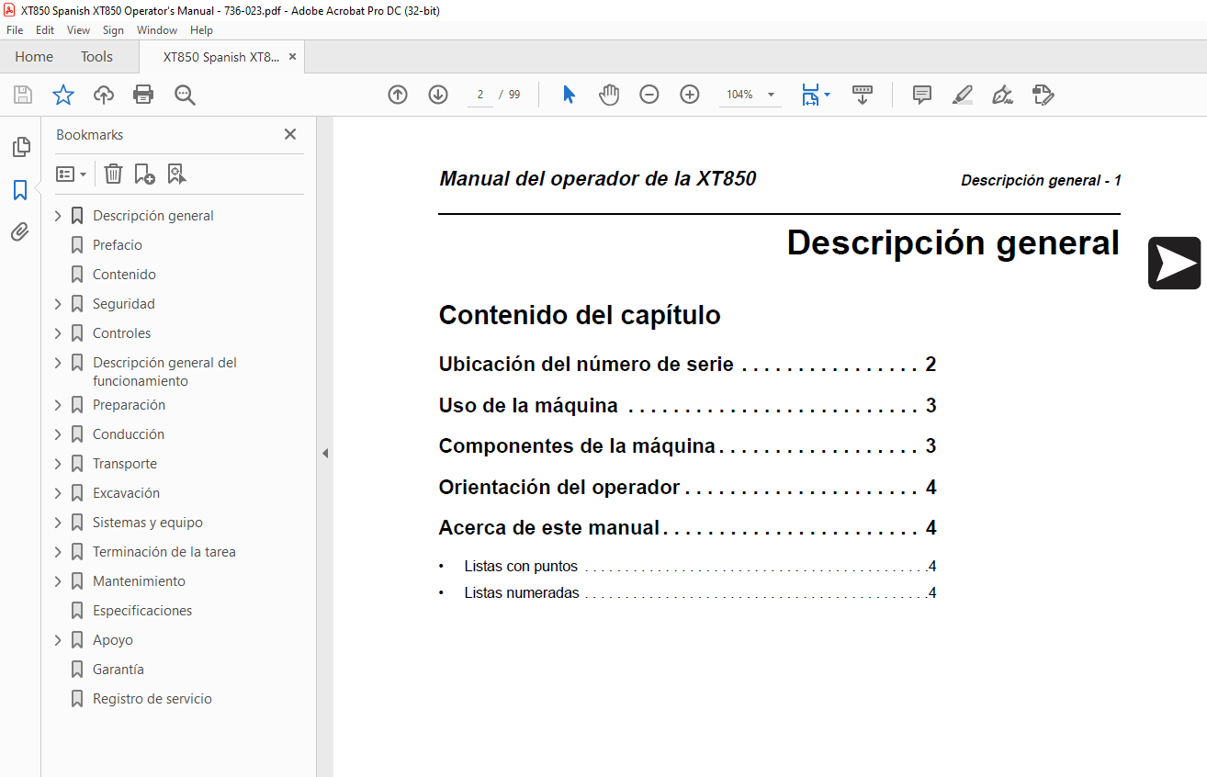Viewport: 1207px width, 777px height.
Task: Open the File menu
Action: pos(15,30)
